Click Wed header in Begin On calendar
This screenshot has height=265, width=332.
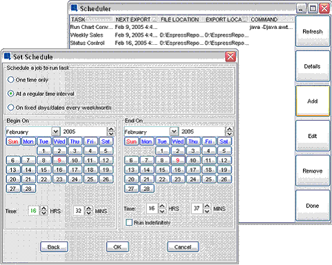pos(59,141)
